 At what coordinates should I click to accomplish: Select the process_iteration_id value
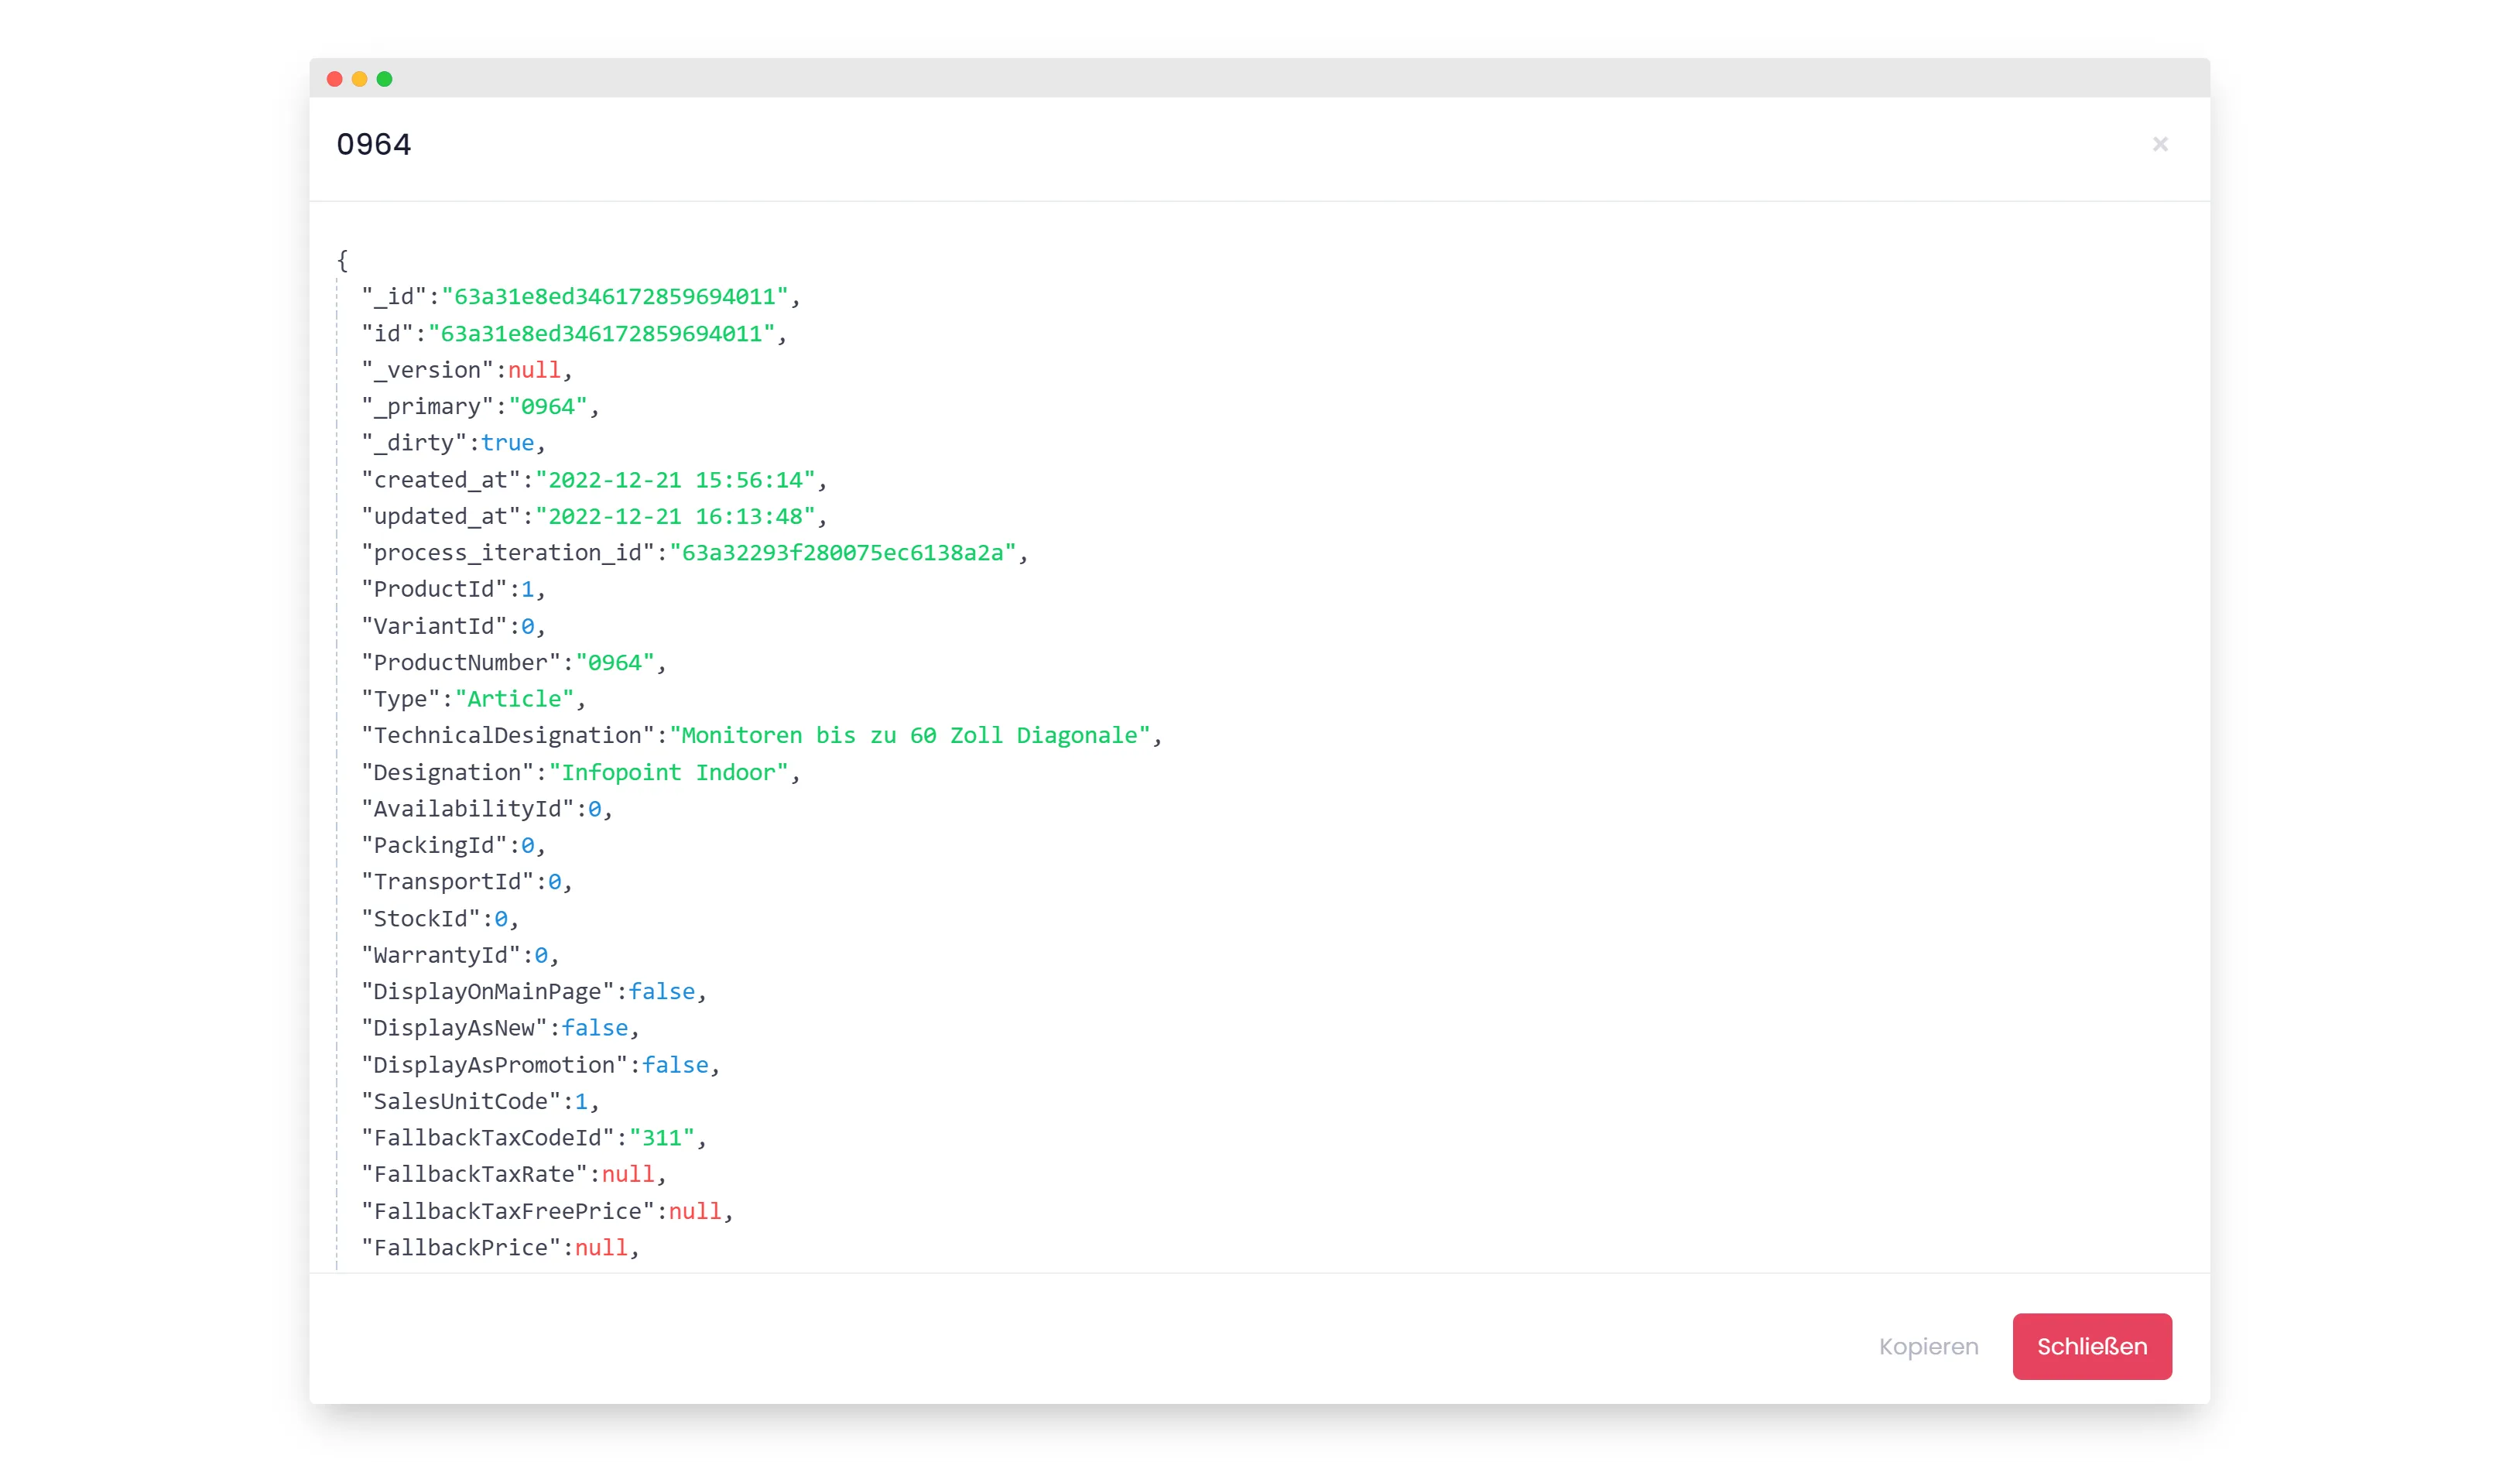[843, 553]
